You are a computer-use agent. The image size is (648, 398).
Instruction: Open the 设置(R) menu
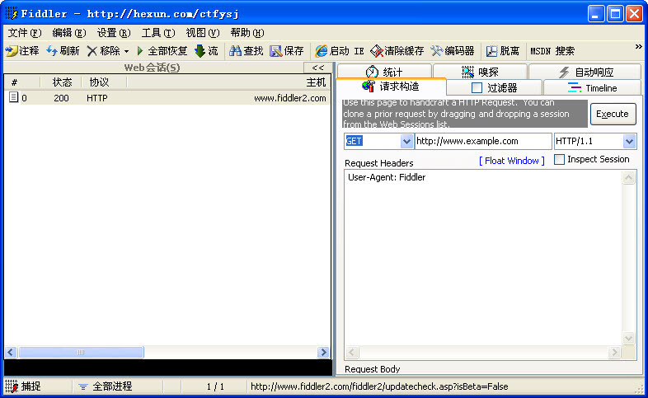point(114,33)
